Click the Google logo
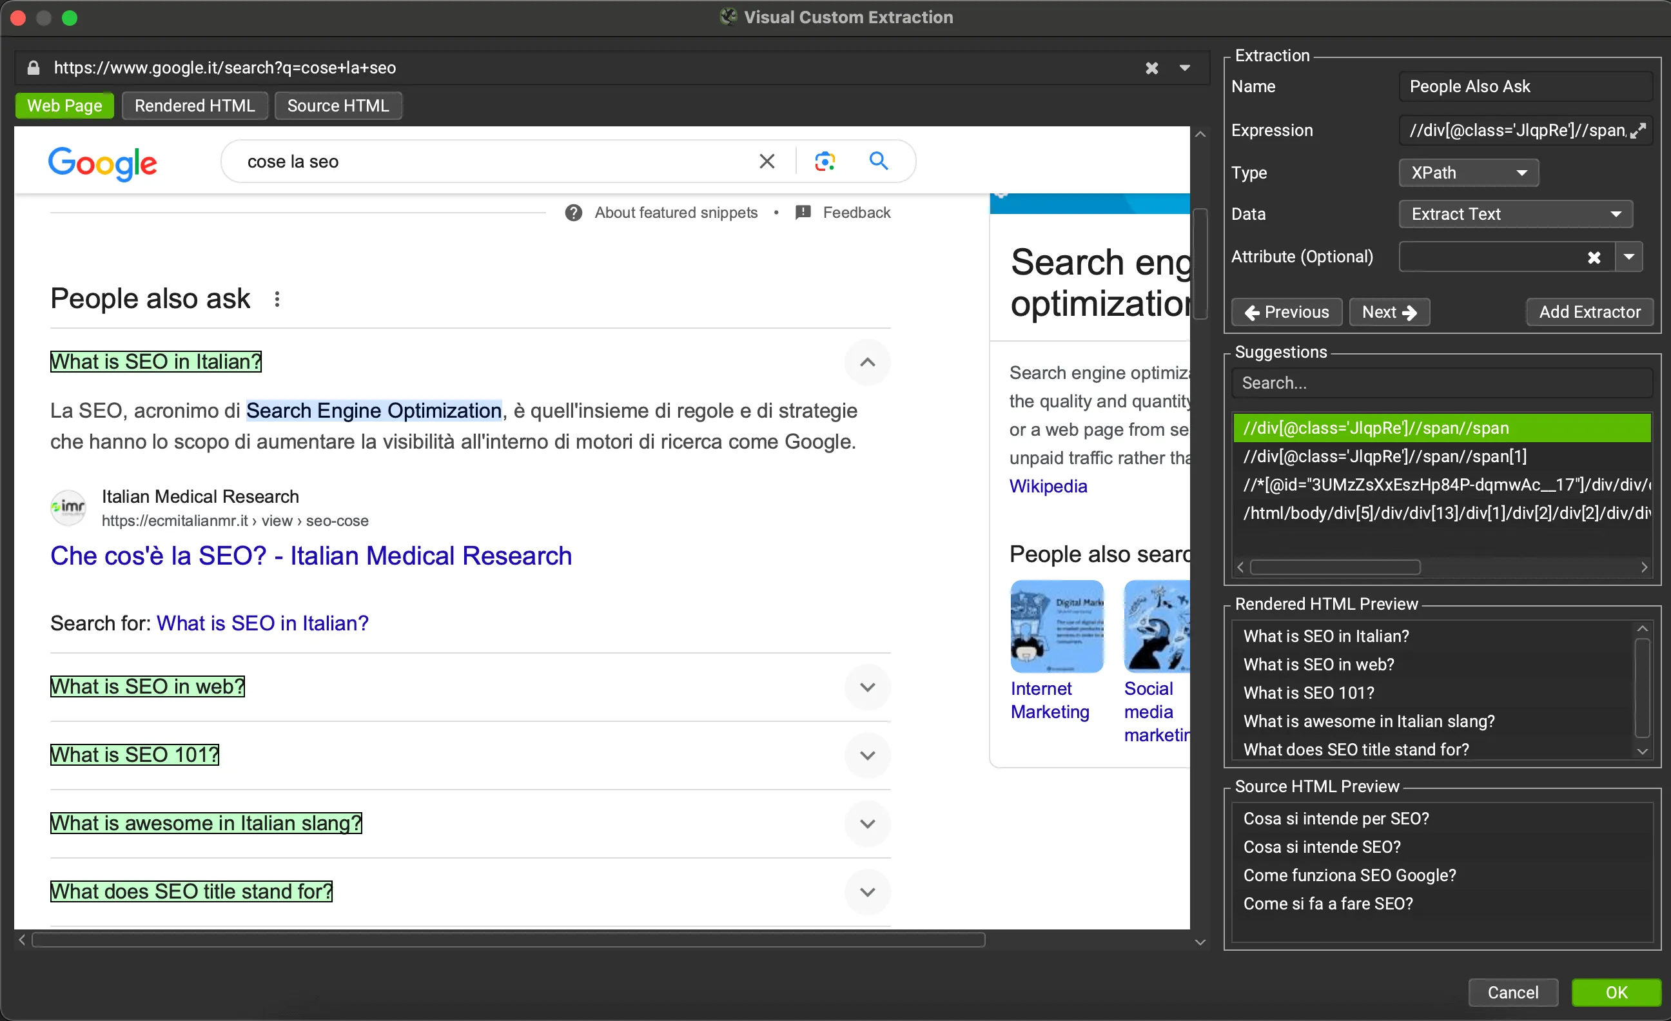Image resolution: width=1671 pixels, height=1021 pixels. [x=103, y=162]
